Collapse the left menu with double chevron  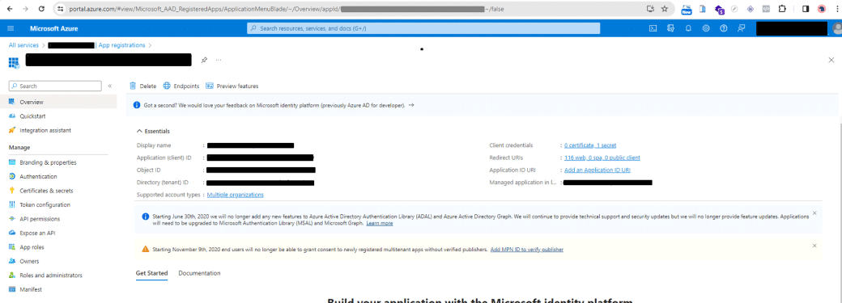(x=109, y=86)
